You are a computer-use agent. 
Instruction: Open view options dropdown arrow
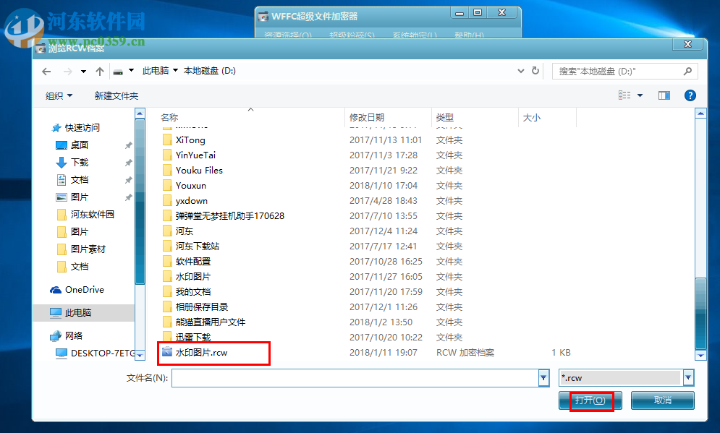pos(640,95)
